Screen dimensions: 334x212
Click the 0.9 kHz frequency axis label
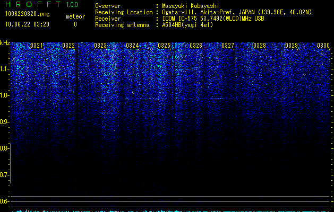5,122
